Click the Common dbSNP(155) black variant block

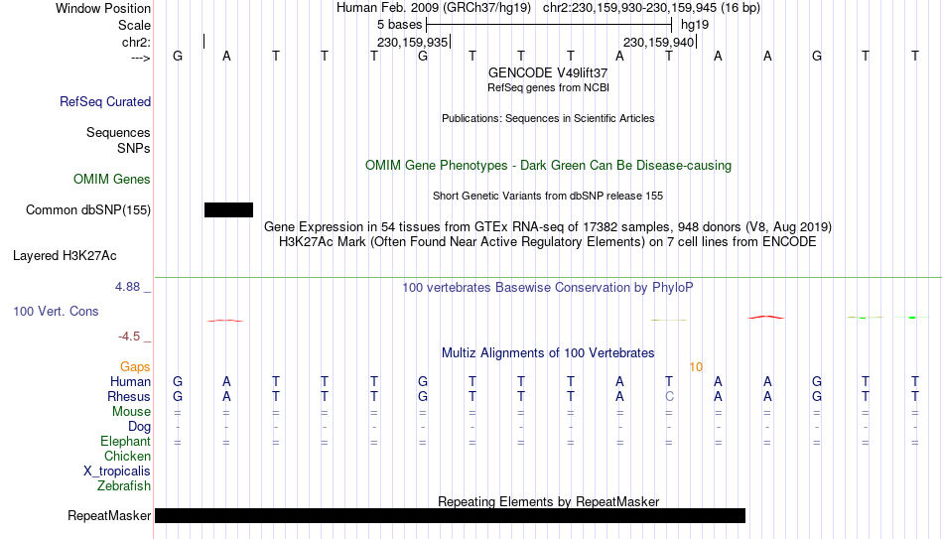pyautogui.click(x=228, y=210)
